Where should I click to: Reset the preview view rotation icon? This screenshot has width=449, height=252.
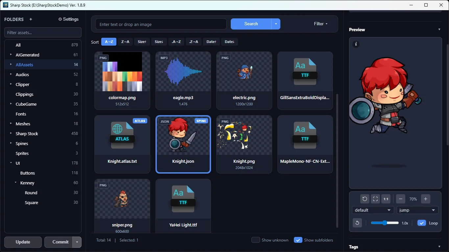[x=365, y=199]
